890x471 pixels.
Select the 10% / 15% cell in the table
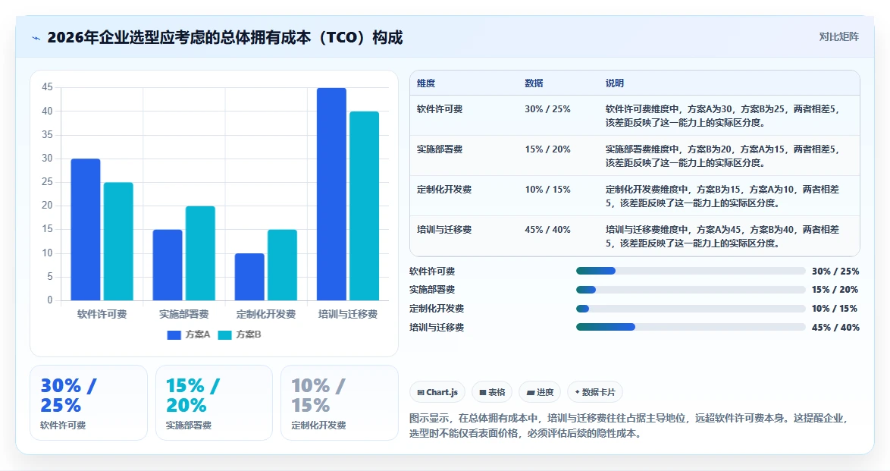coord(548,190)
